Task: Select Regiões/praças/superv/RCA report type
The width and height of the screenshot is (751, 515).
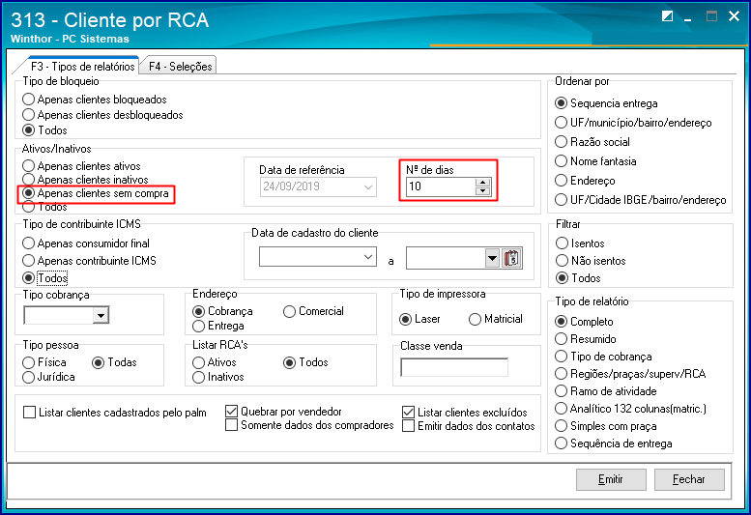Action: click(x=630, y=374)
